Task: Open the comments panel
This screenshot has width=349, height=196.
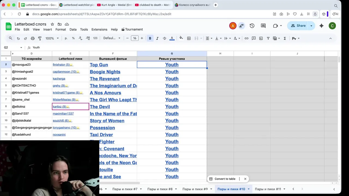Action: [x=263, y=26]
